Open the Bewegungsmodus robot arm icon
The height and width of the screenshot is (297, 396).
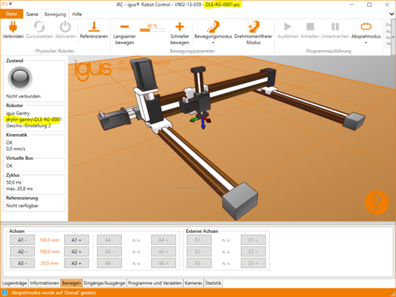[213, 26]
